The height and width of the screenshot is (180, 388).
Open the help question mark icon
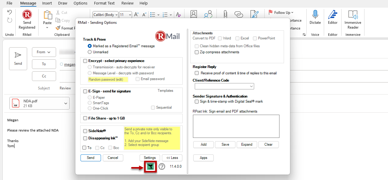click(x=162, y=166)
